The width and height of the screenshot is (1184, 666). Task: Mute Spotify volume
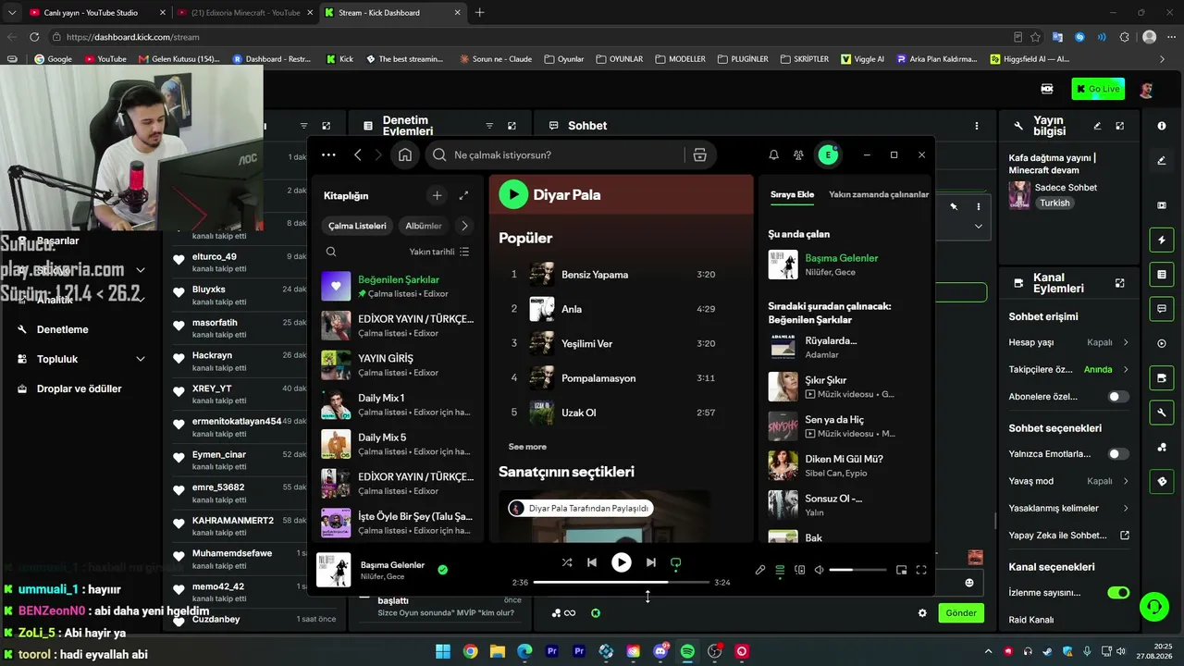pyautogui.click(x=820, y=570)
